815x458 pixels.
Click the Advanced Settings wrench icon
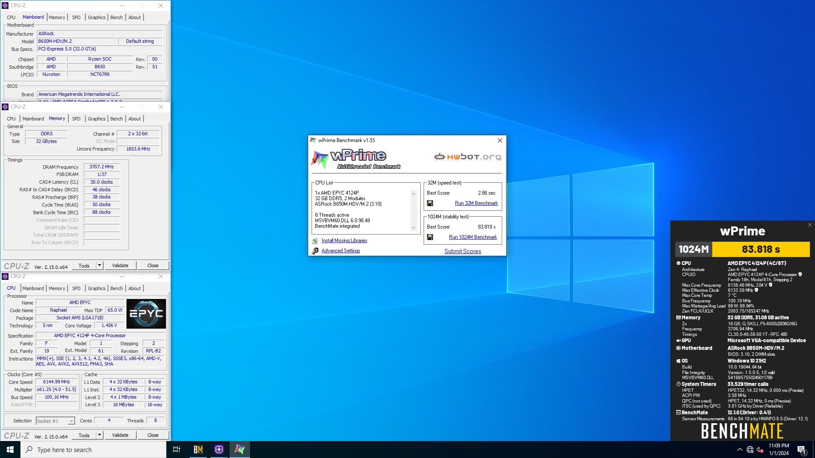(315, 251)
